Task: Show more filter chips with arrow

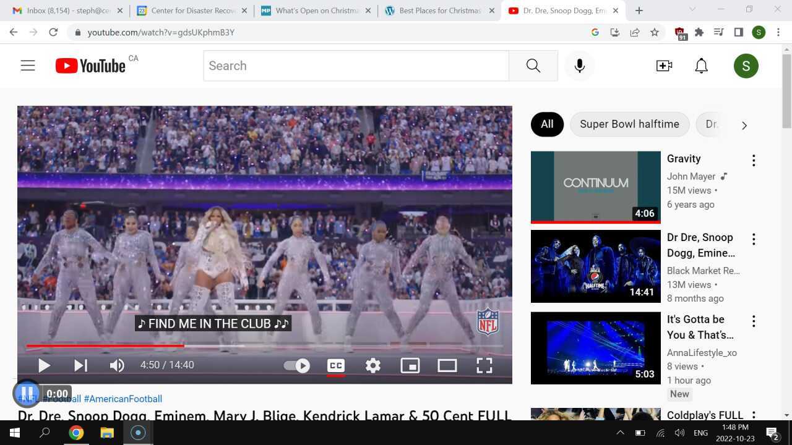Action: [x=744, y=125]
